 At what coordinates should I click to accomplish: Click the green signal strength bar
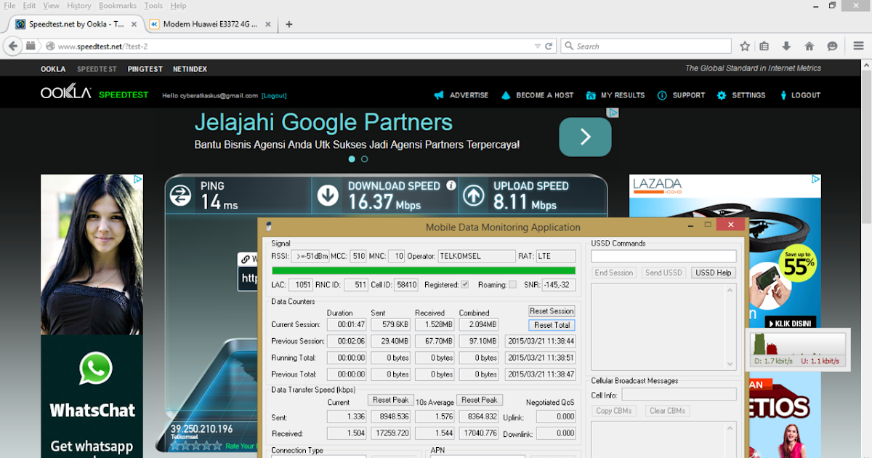423,270
